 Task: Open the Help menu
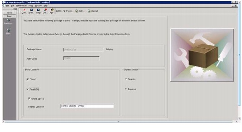pos(45,6)
